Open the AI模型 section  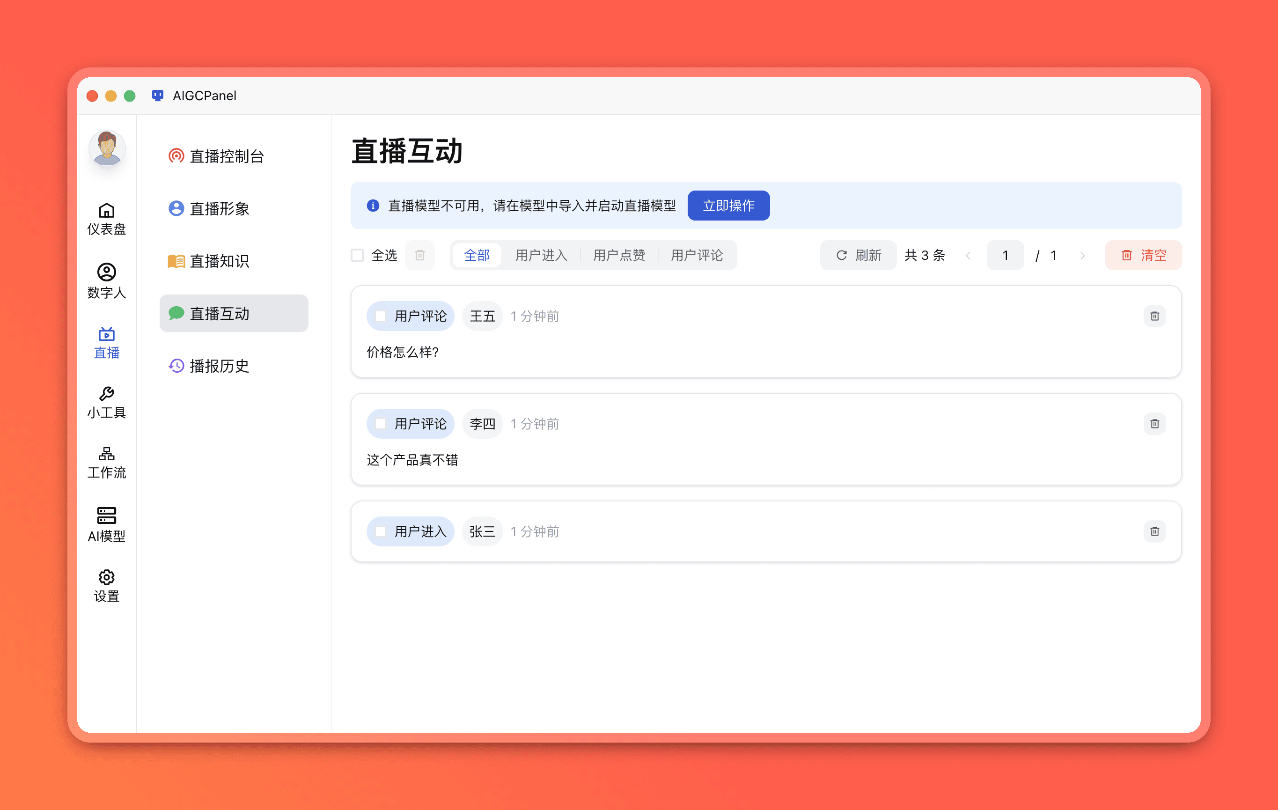(107, 524)
